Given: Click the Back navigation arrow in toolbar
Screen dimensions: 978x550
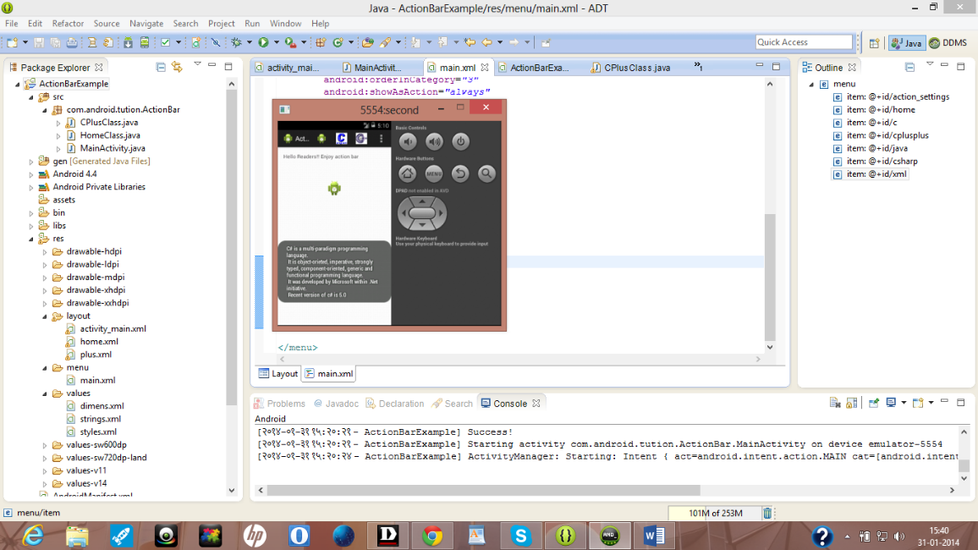Looking at the screenshot, I should [486, 42].
